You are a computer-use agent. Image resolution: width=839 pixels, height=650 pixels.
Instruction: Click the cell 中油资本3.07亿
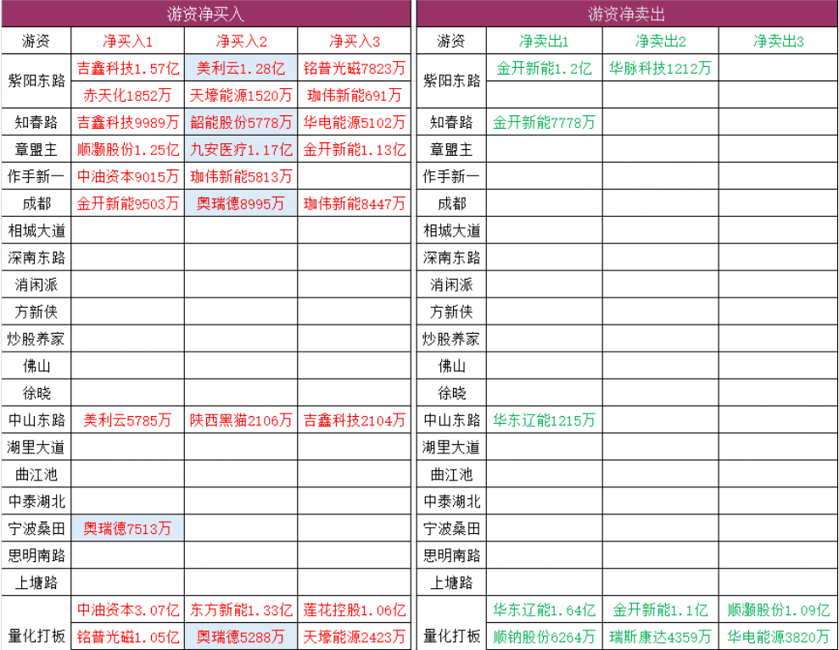128,610
